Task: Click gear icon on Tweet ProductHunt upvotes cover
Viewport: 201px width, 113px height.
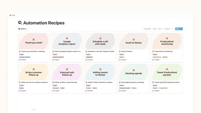Action: (x=167, y=69)
